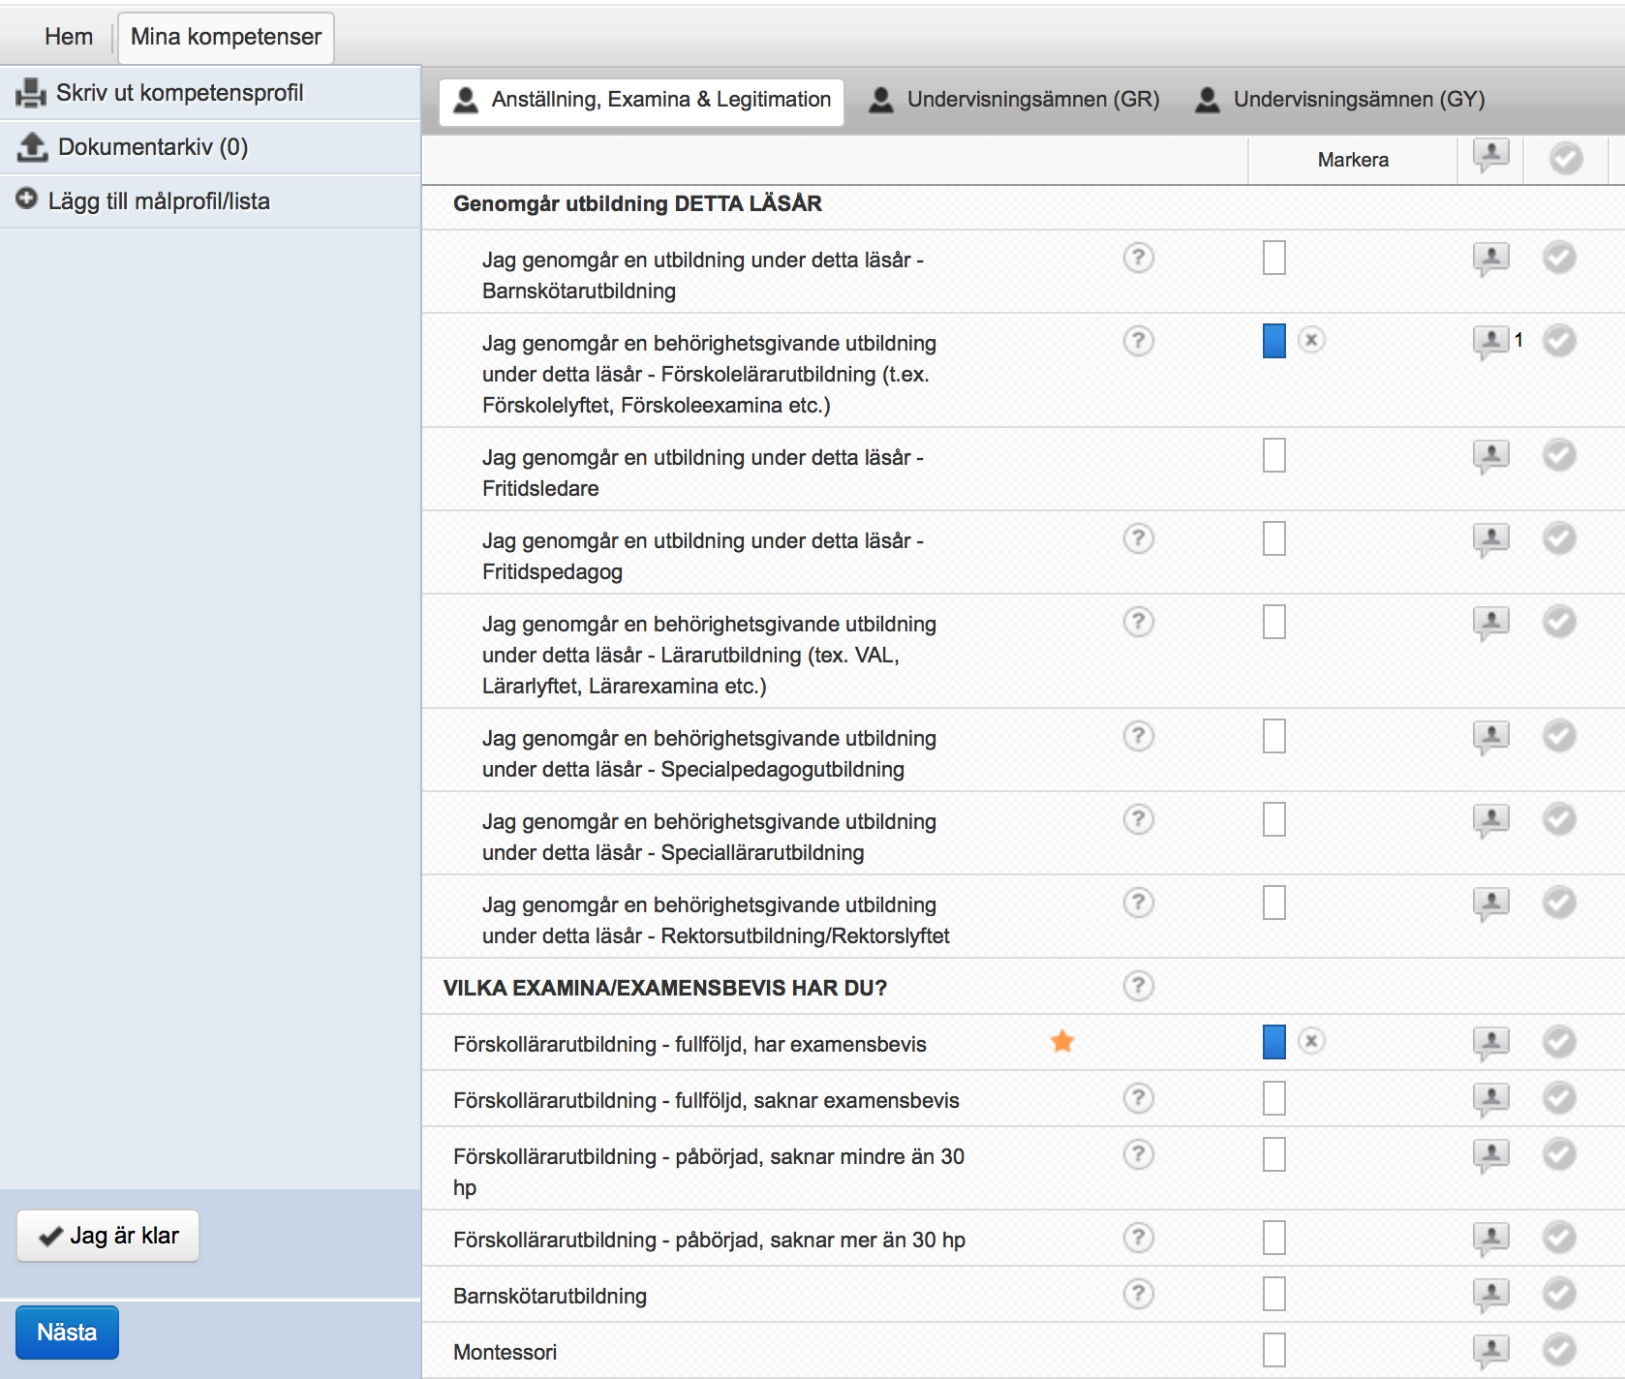Open help for Förskolelärarutbildning läsår row
This screenshot has width=1625, height=1379.
[x=1139, y=341]
